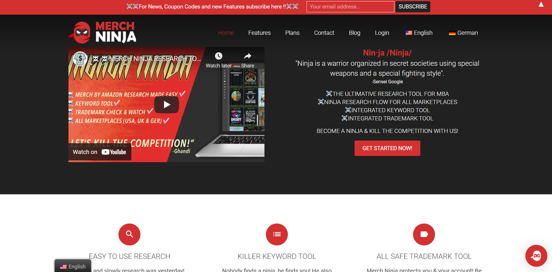Screen dimensions: 552x272
Task: Open the Blog menu item
Action: pyautogui.click(x=355, y=33)
